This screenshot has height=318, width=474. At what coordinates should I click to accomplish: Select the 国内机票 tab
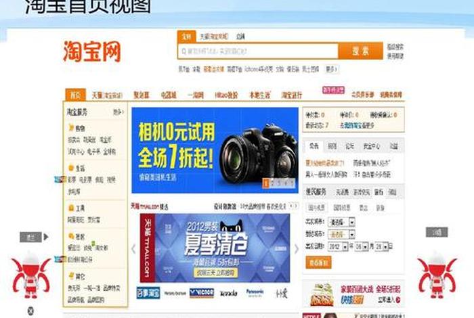coord(316,208)
